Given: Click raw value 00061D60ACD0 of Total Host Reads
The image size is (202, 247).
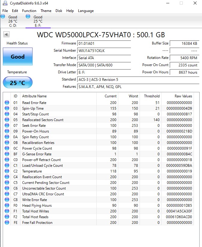Looking at the screenshot, I should click(179, 217).
